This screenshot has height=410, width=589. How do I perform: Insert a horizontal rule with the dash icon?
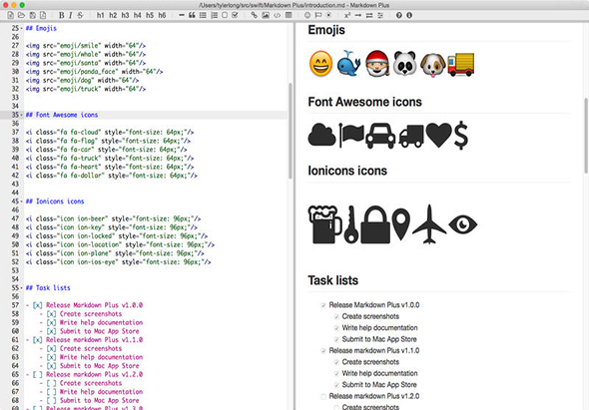tap(182, 15)
